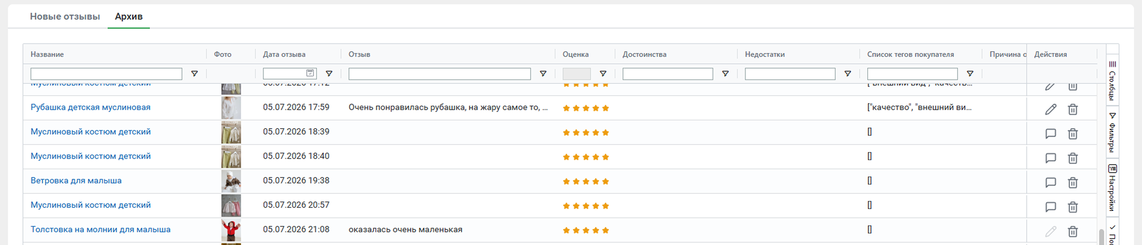1142x245 pixels.
Task: Select the date cell 05.07.2026 19:38
Action: [x=296, y=180]
